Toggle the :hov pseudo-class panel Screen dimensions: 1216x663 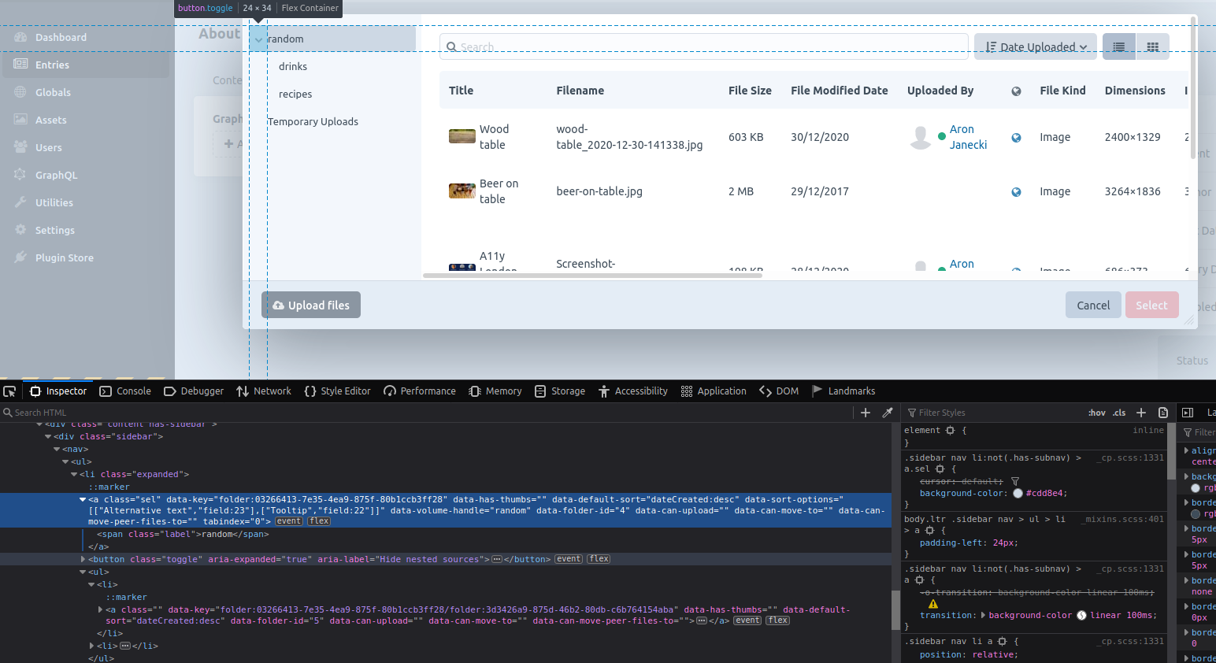(x=1096, y=412)
